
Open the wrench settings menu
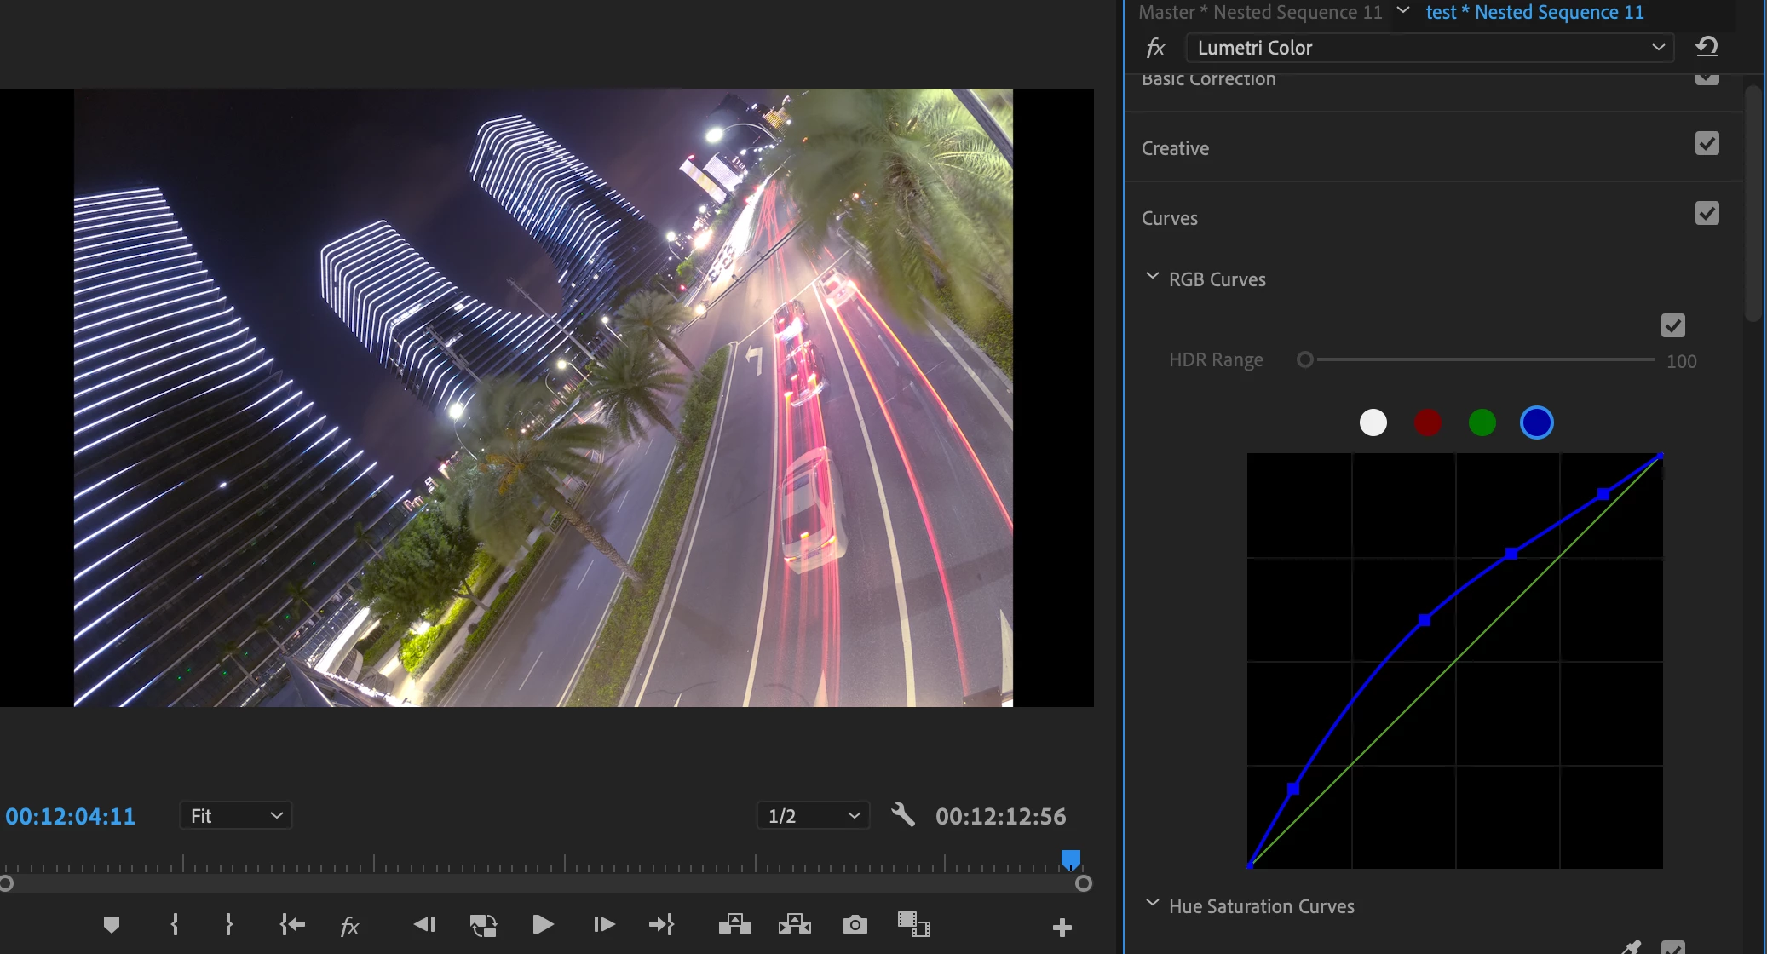[903, 816]
